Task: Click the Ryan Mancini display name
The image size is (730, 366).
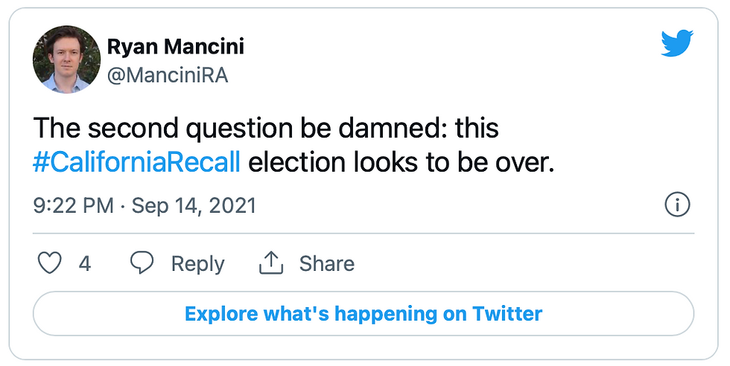Action: [176, 47]
